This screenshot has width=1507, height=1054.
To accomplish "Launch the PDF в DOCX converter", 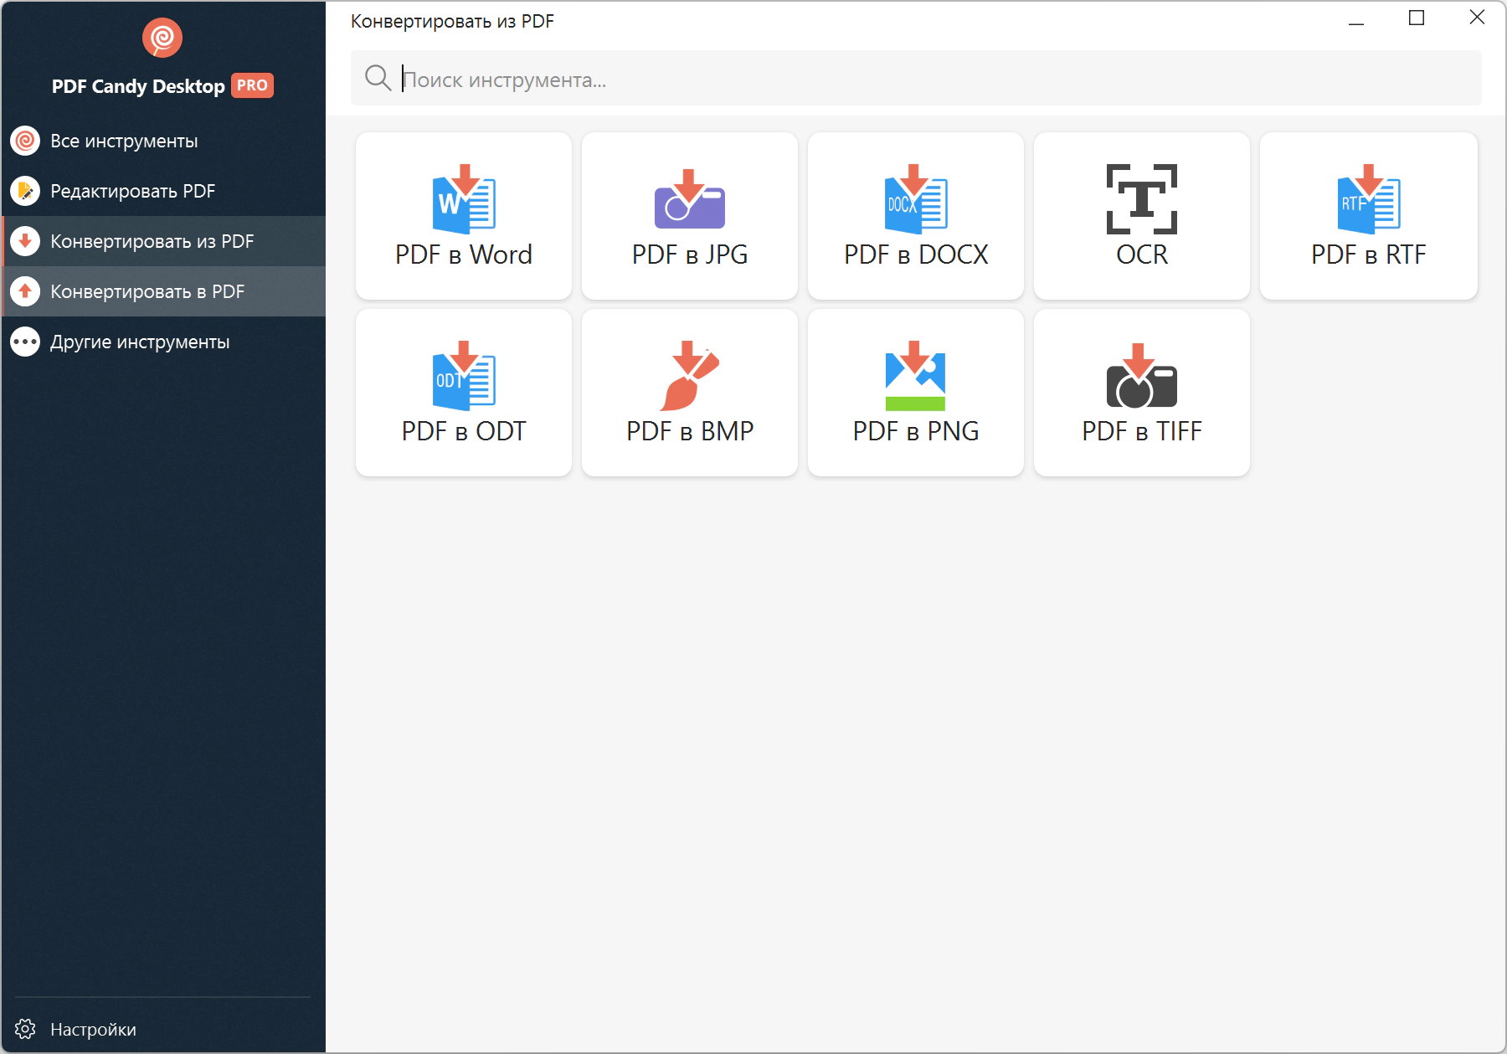I will [916, 216].
